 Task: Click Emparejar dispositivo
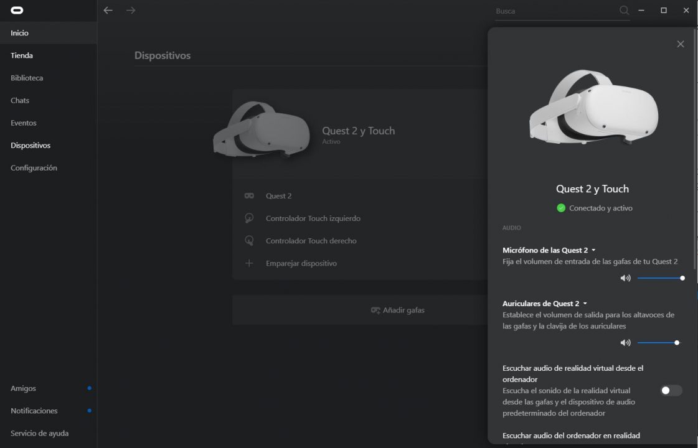(301, 263)
